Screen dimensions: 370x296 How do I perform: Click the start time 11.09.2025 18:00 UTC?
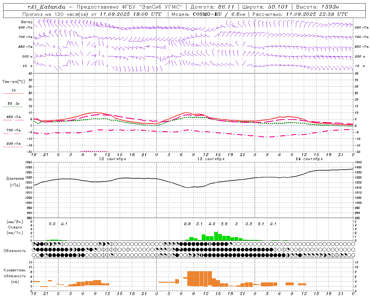click(131, 14)
